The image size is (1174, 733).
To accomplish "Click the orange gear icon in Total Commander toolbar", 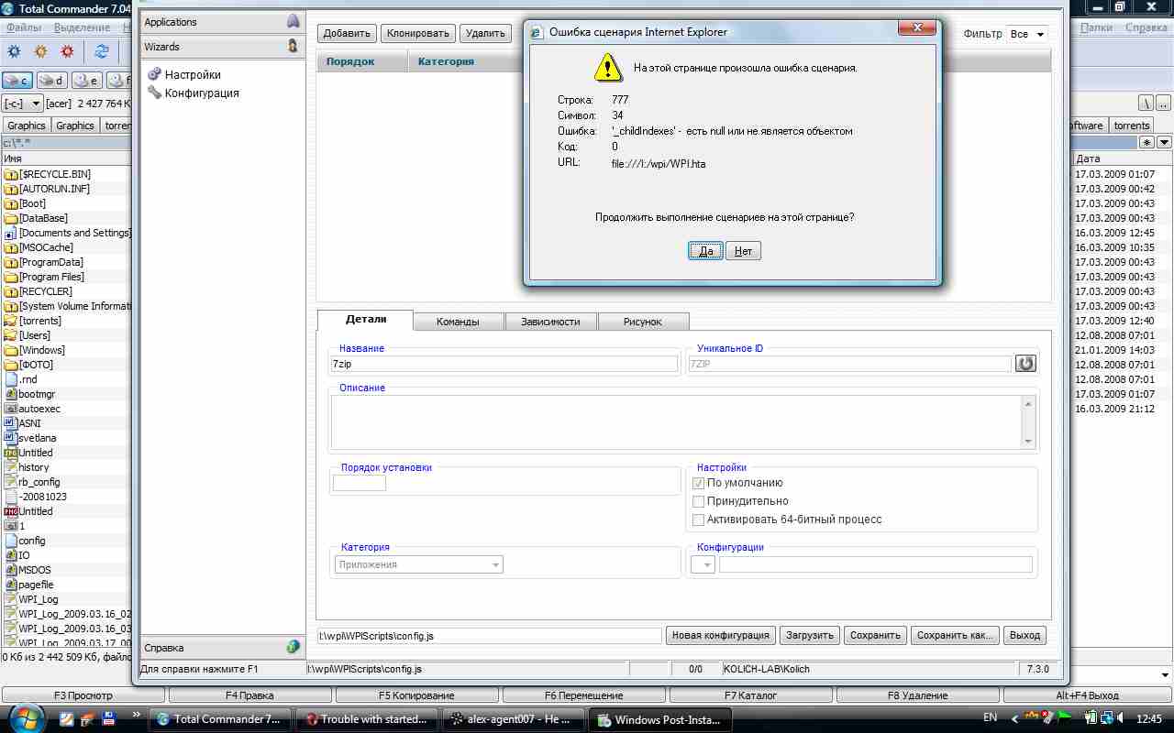I will [x=40, y=51].
